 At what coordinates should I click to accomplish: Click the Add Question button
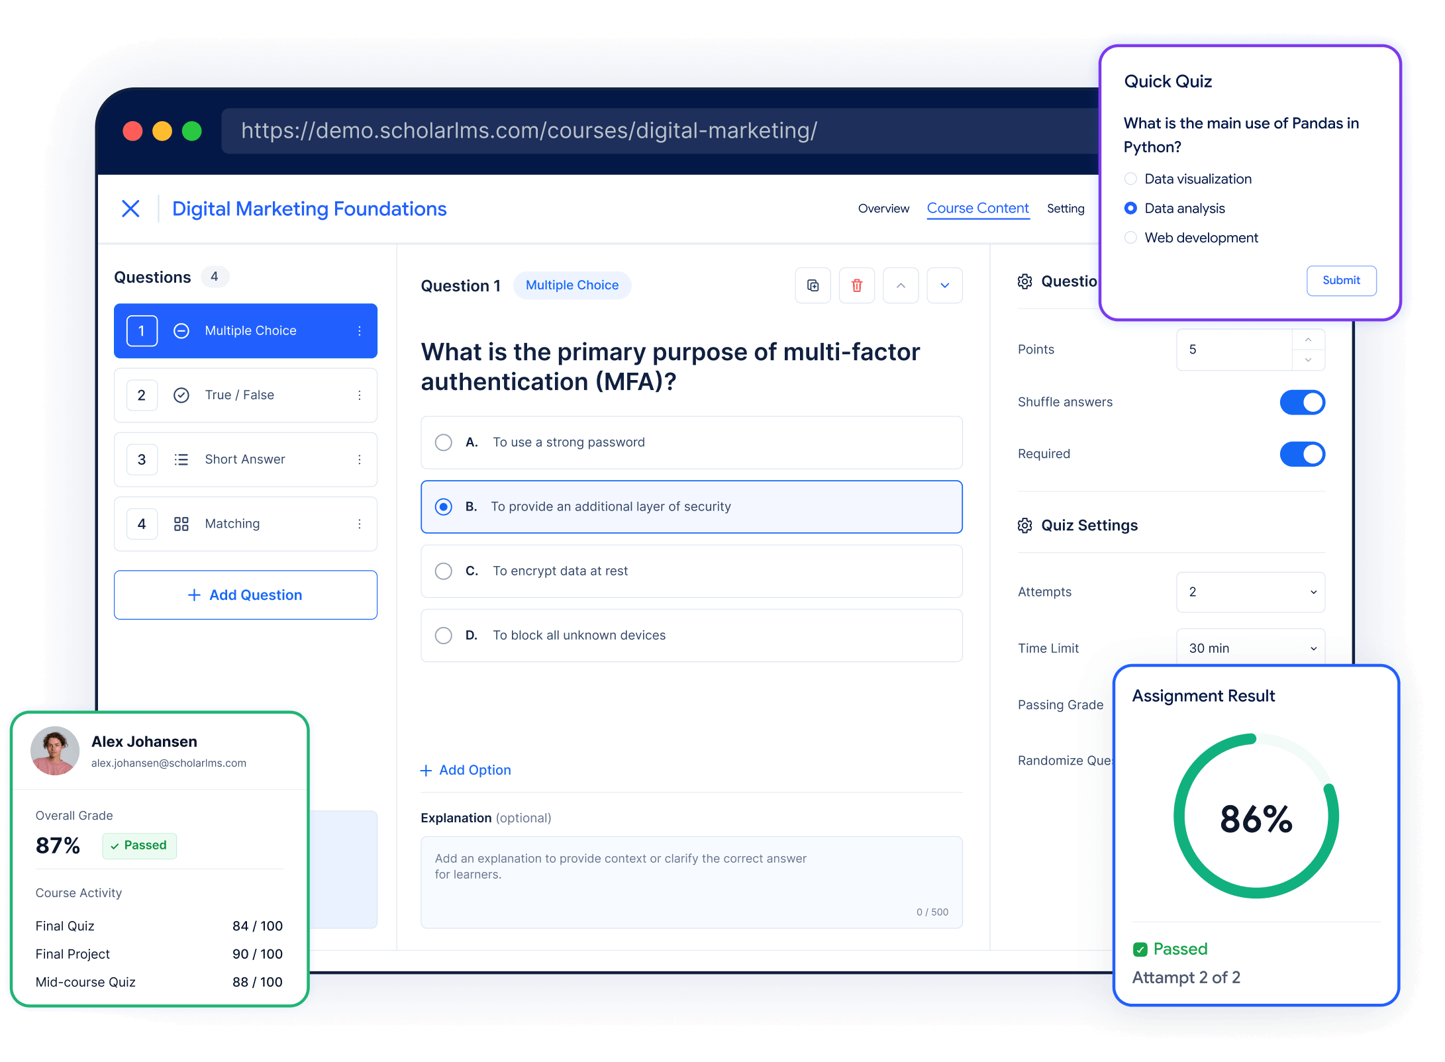tap(246, 595)
